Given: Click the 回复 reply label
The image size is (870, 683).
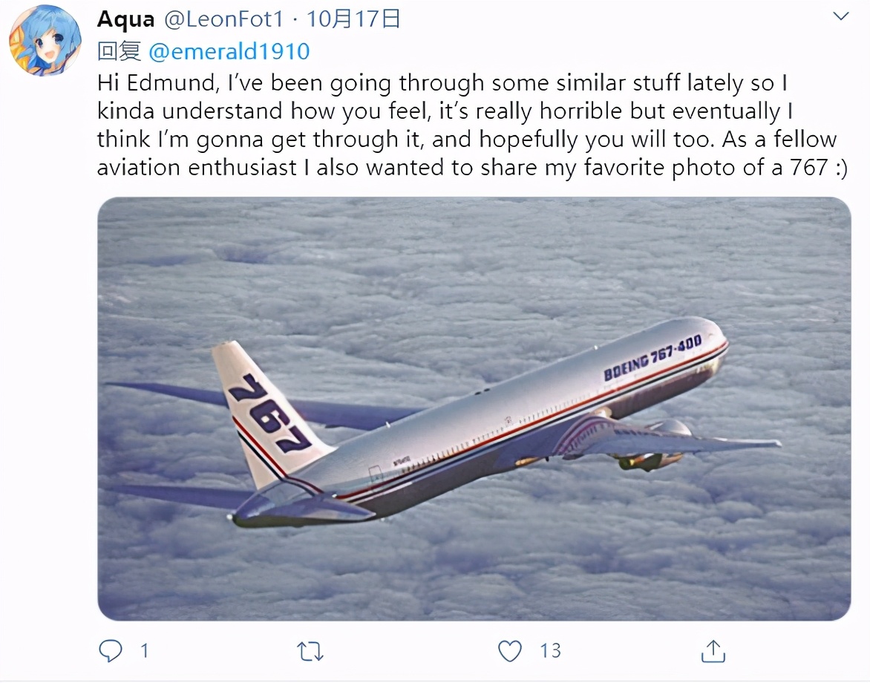Looking at the screenshot, I should coord(119,52).
